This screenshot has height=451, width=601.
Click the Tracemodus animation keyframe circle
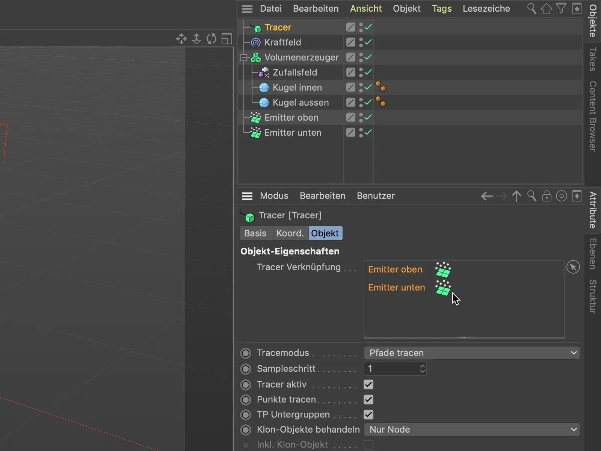pyautogui.click(x=246, y=353)
